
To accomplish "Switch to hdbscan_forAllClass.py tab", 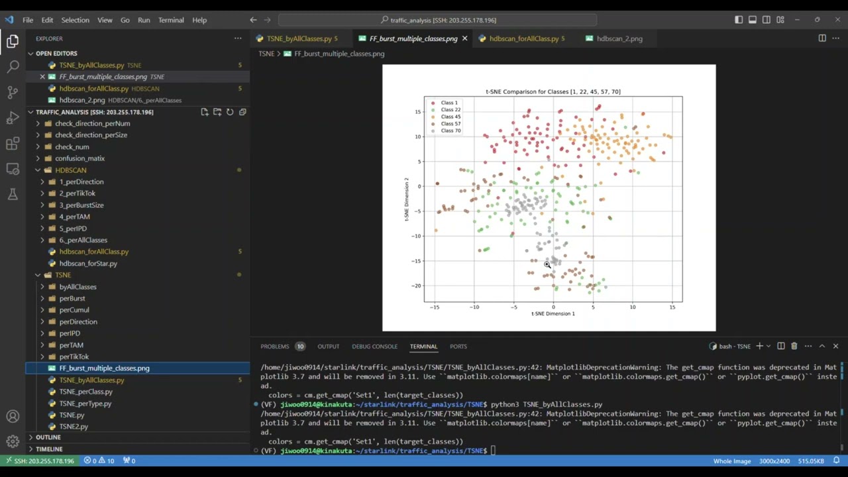I will pos(523,38).
